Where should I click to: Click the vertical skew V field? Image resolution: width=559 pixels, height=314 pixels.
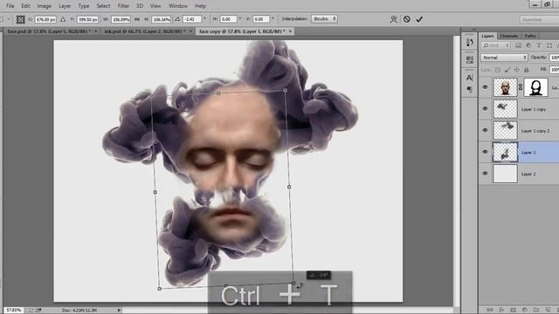[x=261, y=19]
